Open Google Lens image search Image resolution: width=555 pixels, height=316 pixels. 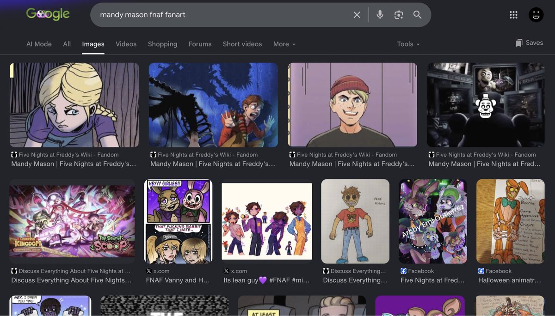399,15
